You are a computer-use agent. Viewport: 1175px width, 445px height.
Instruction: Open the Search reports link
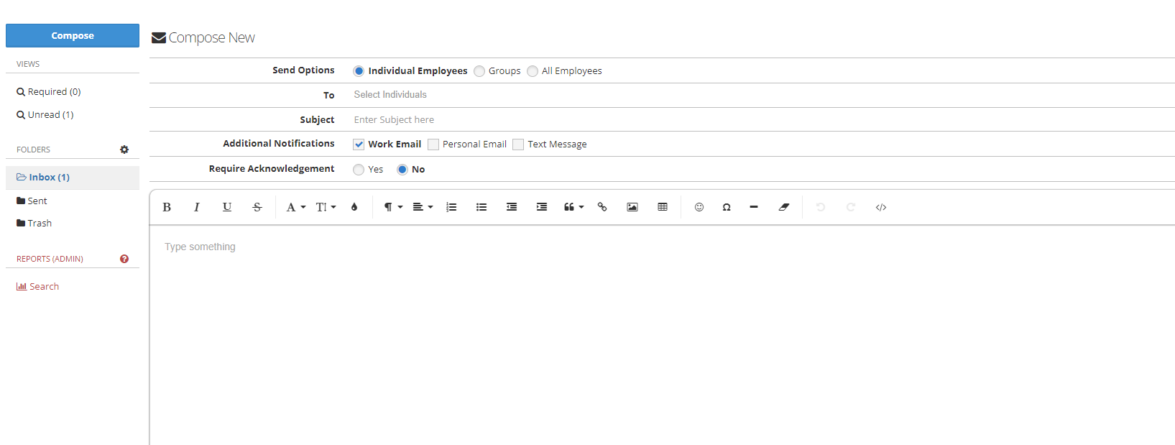click(x=44, y=287)
